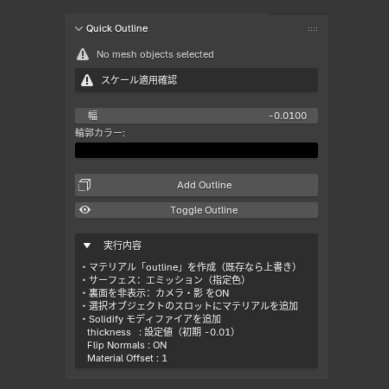Click the Quick Outline panel title
This screenshot has height=389, width=389.
[x=118, y=28]
